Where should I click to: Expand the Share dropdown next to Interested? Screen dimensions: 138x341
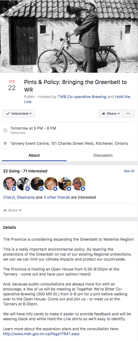tap(110, 114)
